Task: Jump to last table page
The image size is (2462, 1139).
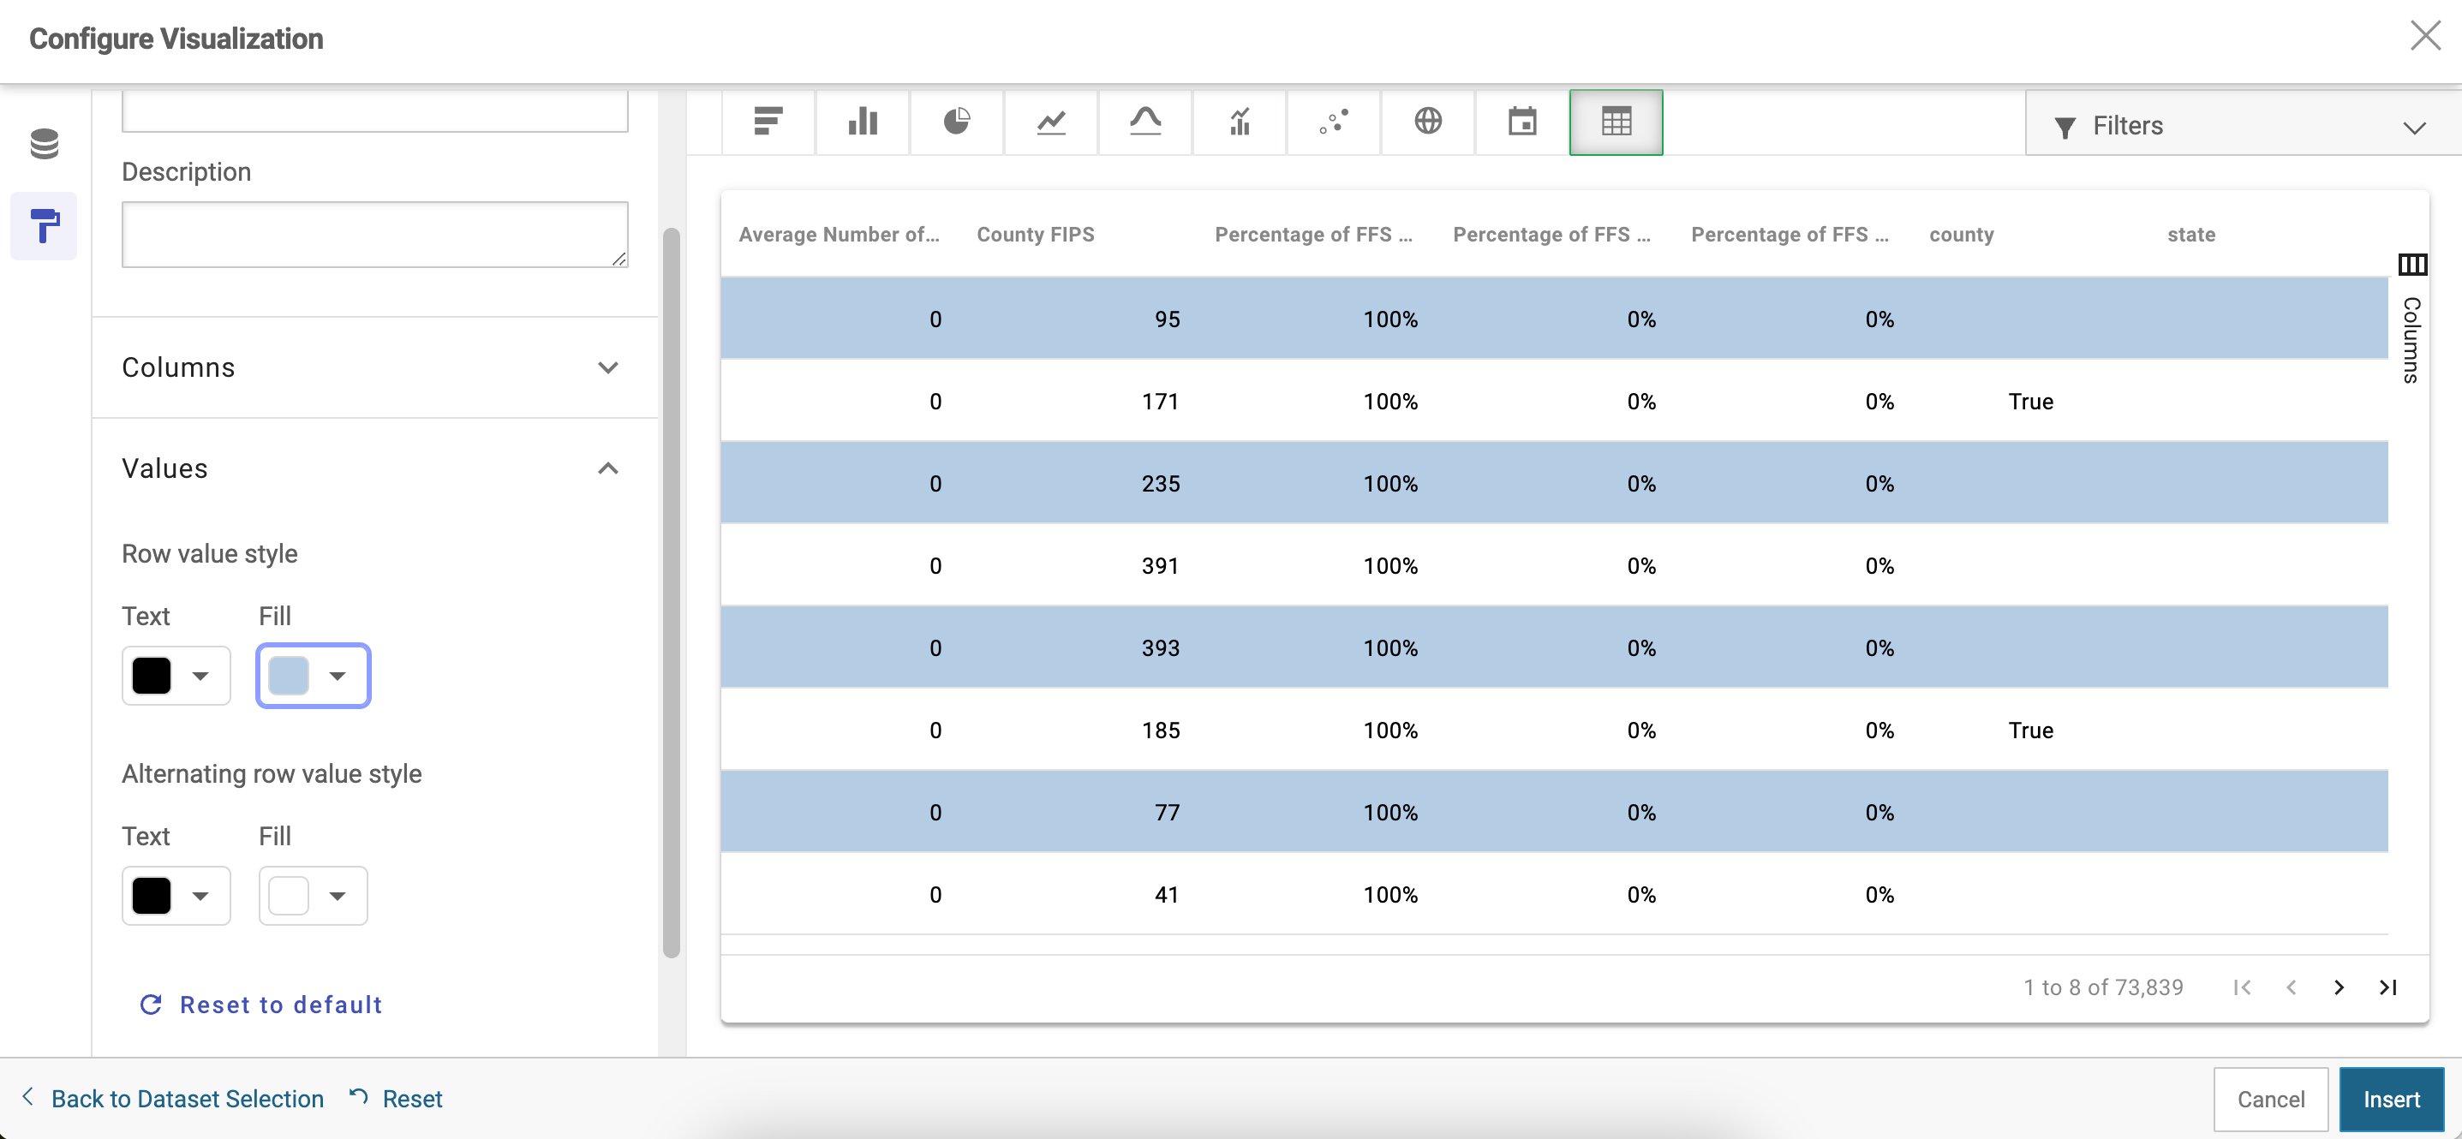Action: pos(2387,987)
